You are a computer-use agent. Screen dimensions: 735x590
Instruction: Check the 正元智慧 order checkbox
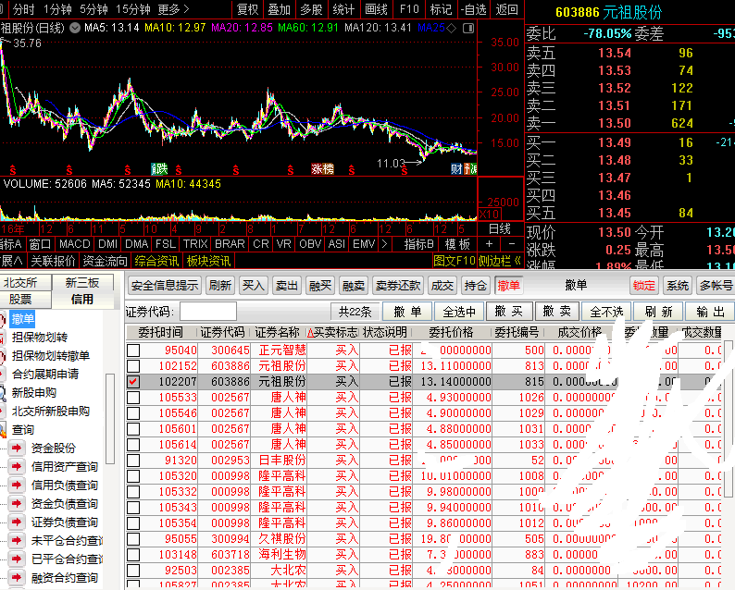(x=133, y=350)
